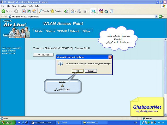
Task: Open the Edit menu
Action: (x=8, y=6)
